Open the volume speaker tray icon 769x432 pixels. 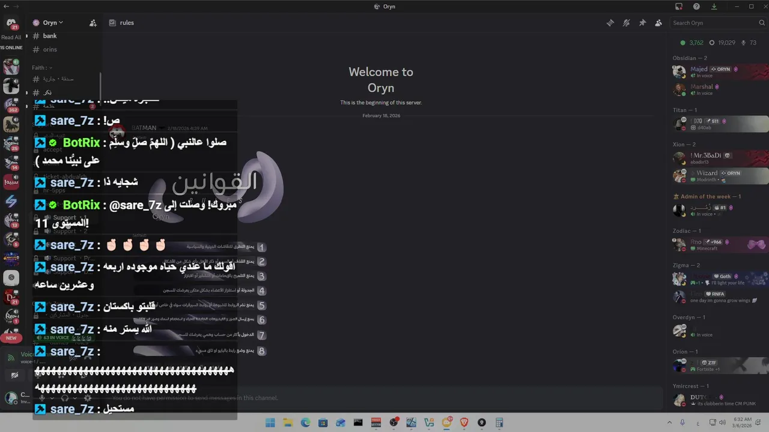(723, 422)
